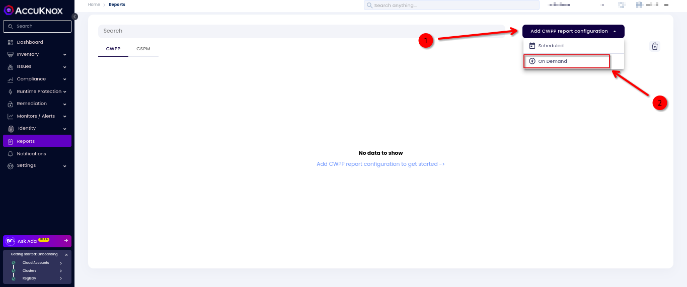
Task: Open the Reports sidebar item
Action: [37, 141]
